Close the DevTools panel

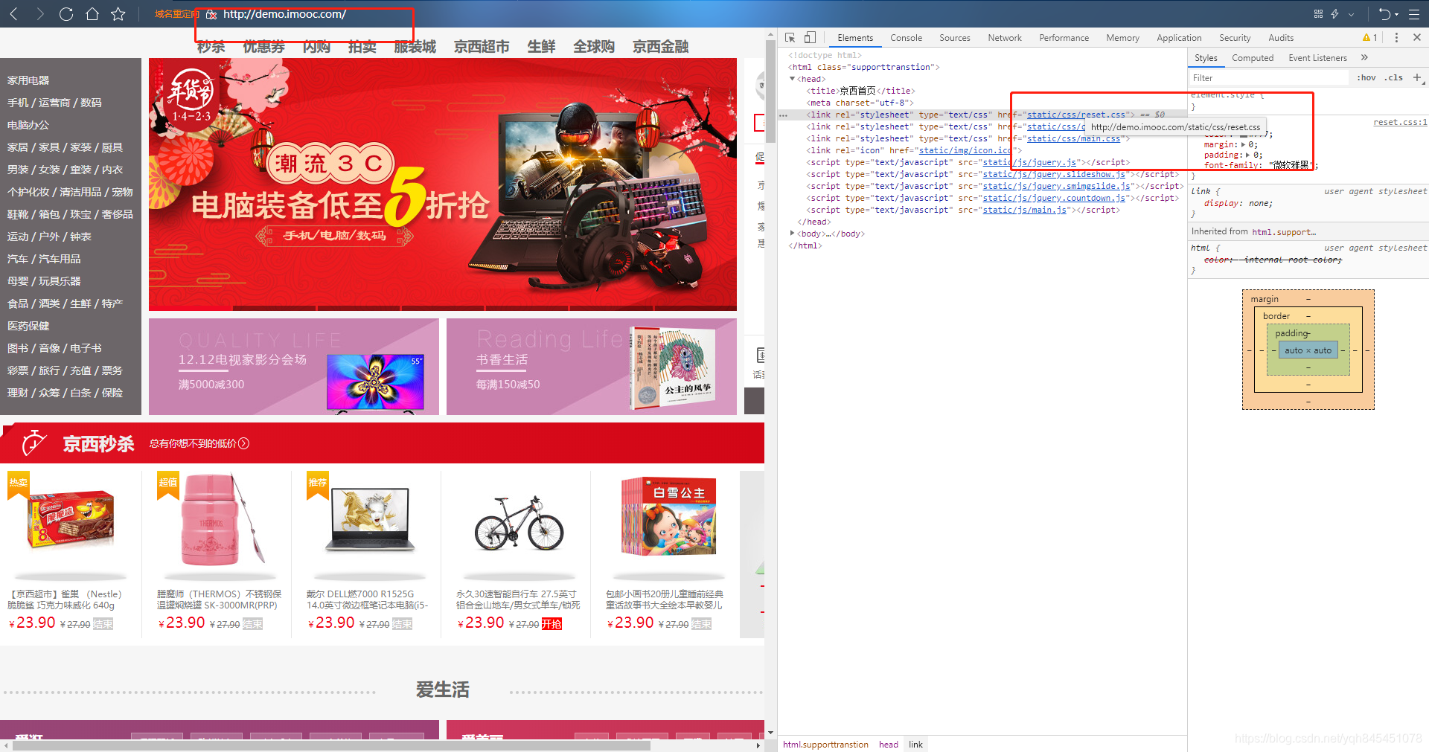pos(1416,37)
